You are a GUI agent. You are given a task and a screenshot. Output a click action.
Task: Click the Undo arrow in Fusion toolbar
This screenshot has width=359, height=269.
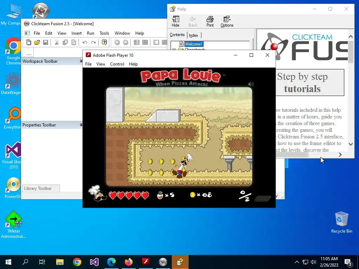pos(85,42)
